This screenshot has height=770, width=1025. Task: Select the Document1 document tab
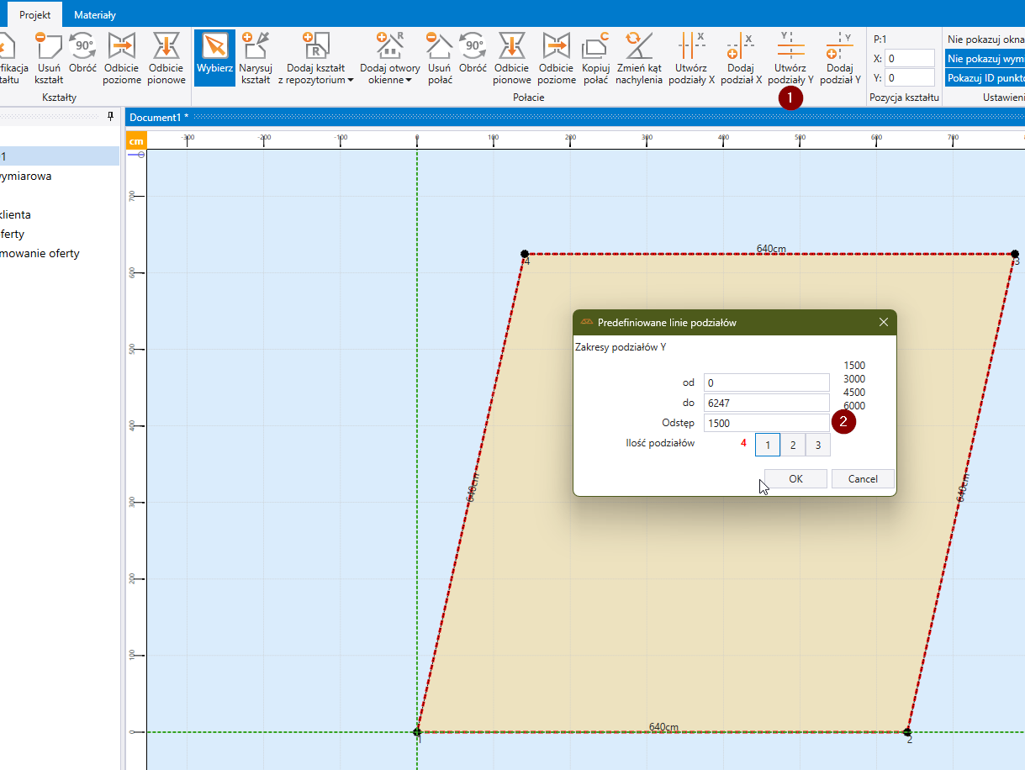(x=158, y=117)
